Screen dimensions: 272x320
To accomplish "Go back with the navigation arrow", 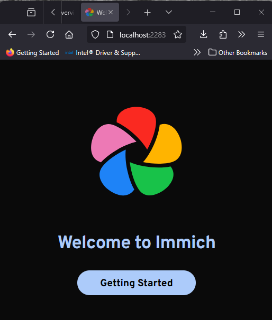I will point(12,34).
